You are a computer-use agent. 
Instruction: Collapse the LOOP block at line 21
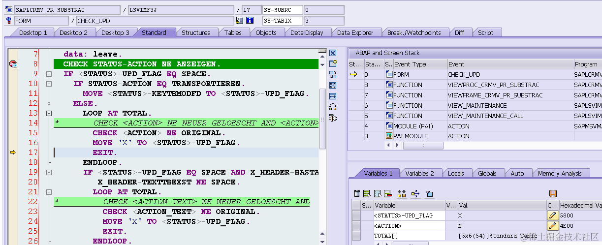coord(49,192)
